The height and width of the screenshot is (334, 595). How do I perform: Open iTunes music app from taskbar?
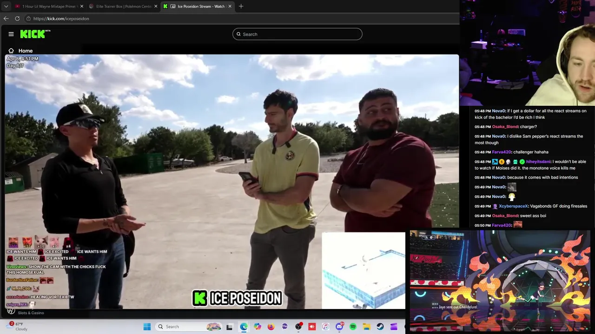pos(325,327)
